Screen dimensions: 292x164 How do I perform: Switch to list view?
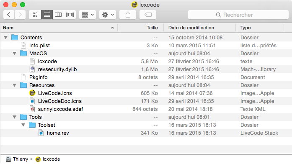coord(47,15)
